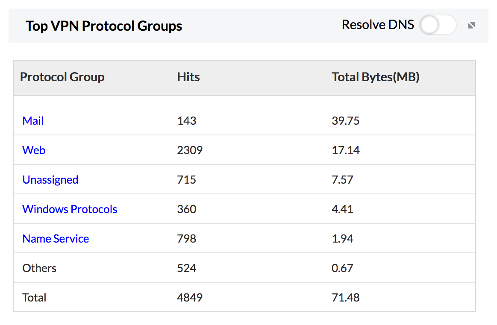Open the Name Service link
497x325 pixels.
point(56,239)
